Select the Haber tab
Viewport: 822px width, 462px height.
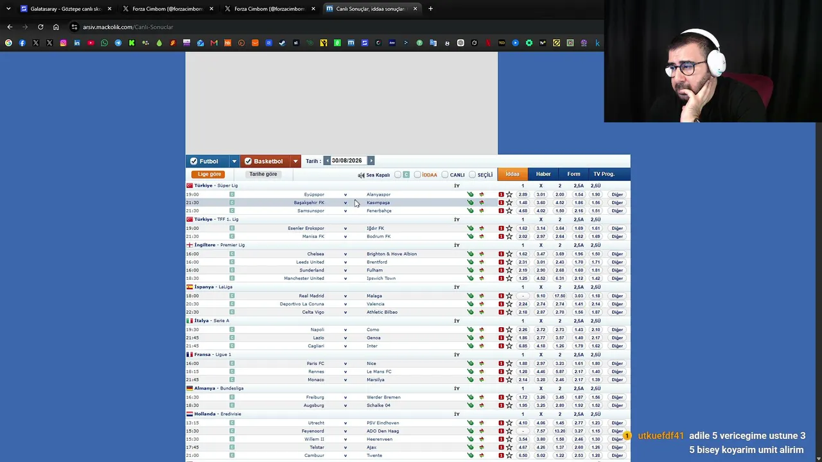pyautogui.click(x=543, y=174)
